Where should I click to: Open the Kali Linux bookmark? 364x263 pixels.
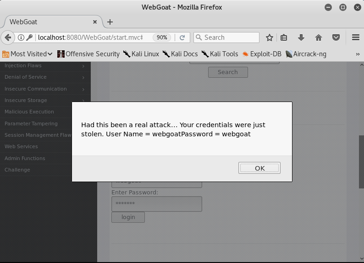[141, 54]
